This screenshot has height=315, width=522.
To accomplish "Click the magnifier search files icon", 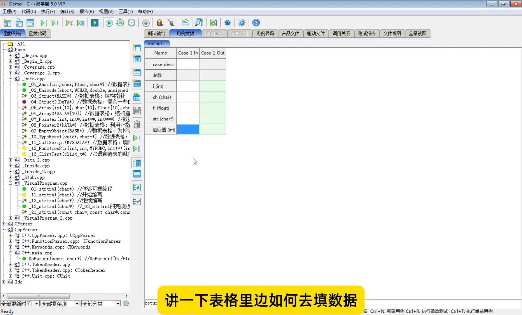I will (199, 23).
